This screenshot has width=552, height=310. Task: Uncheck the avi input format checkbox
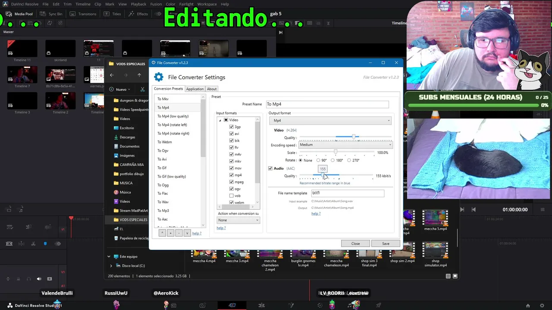tap(232, 134)
